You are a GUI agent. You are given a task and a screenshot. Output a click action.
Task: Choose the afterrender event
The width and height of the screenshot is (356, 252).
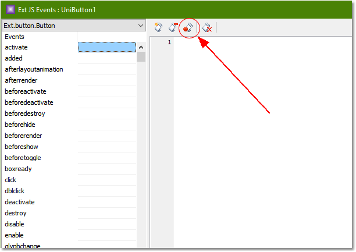tap(21, 80)
